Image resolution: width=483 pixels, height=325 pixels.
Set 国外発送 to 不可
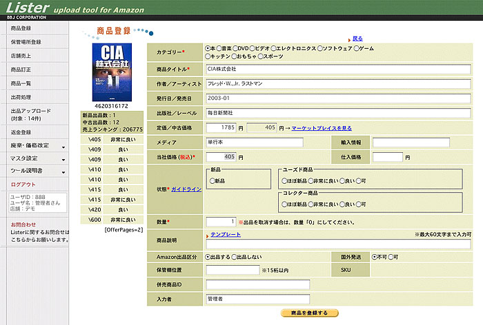374,257
